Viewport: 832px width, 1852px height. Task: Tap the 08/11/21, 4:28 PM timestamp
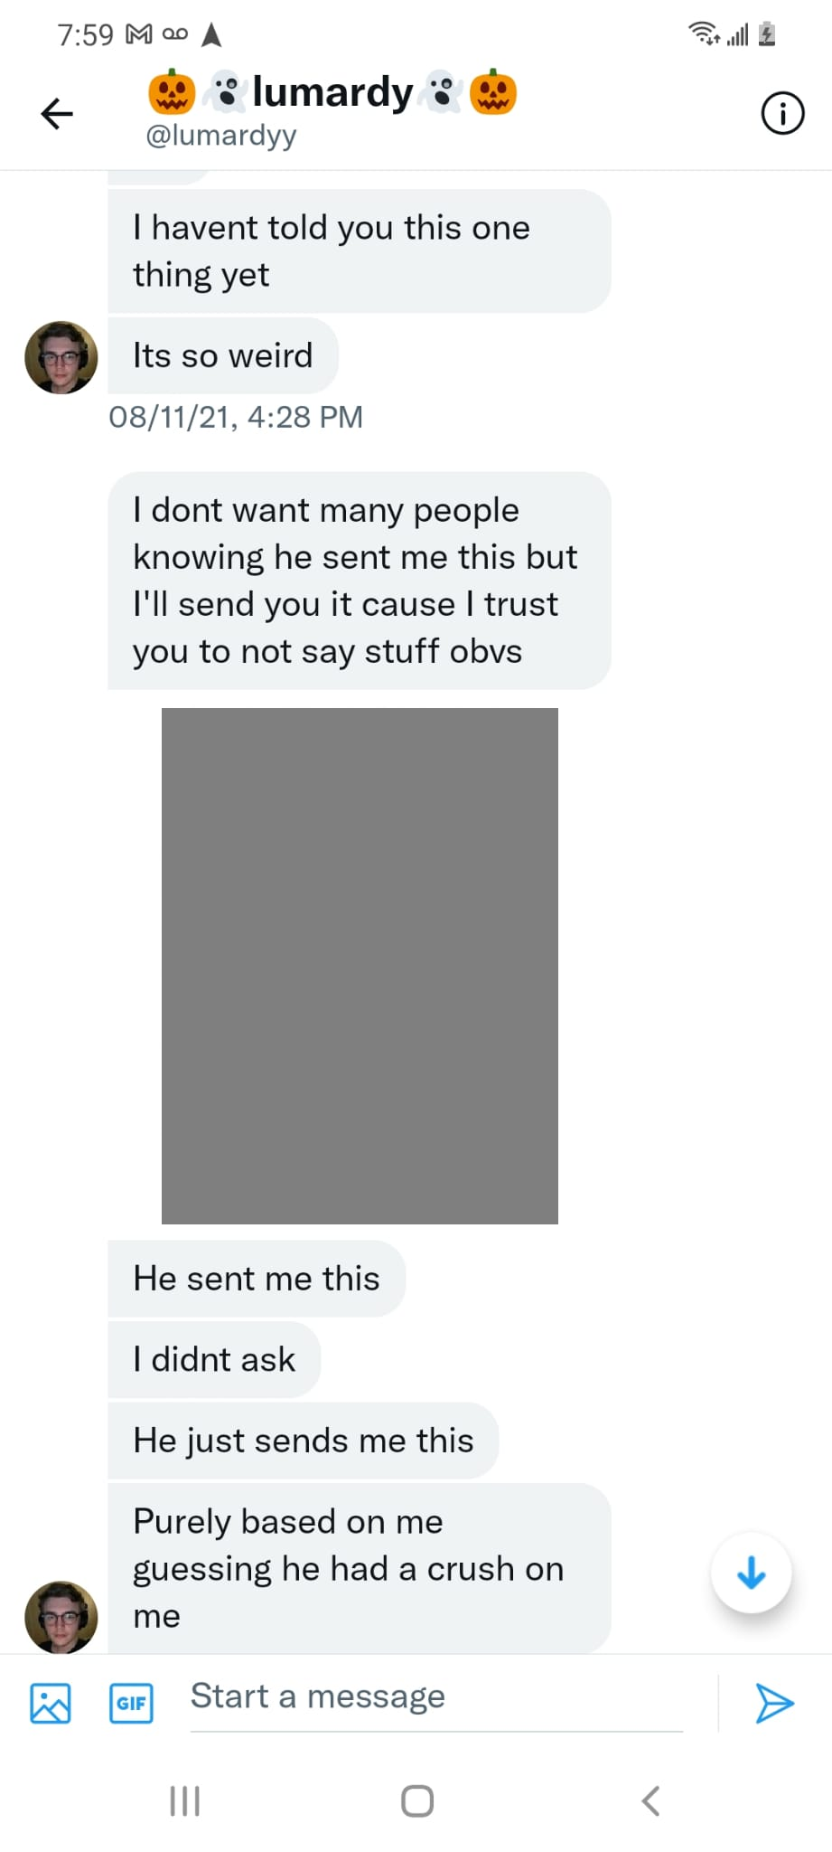[236, 417]
